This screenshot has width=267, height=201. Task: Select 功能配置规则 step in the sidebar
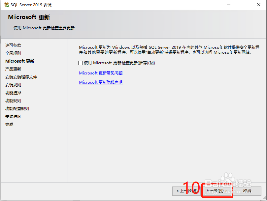(x=17, y=109)
